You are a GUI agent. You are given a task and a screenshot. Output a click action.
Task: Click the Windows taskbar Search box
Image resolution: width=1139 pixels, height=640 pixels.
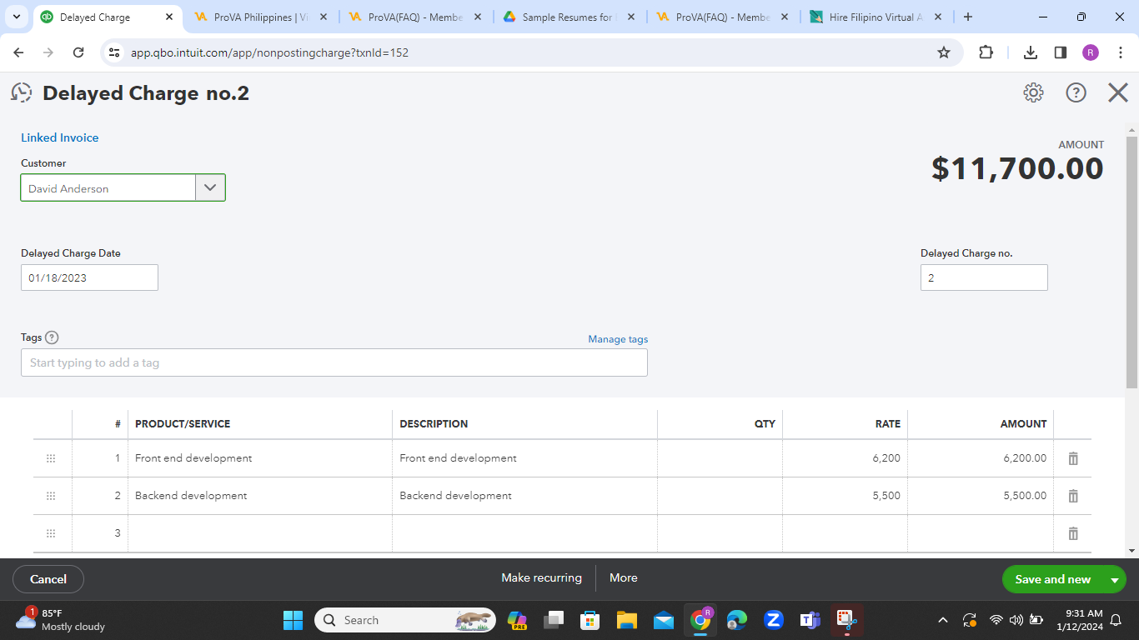click(405, 620)
